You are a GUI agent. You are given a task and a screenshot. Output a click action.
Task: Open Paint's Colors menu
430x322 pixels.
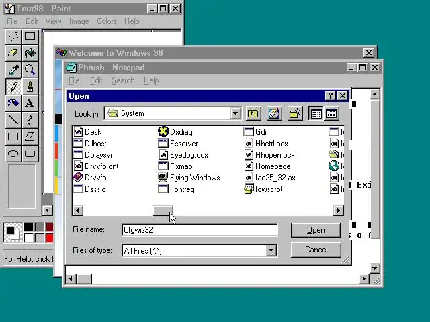107,21
